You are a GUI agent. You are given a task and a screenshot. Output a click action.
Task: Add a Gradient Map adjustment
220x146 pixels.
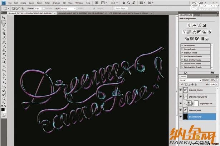tap(202, 39)
